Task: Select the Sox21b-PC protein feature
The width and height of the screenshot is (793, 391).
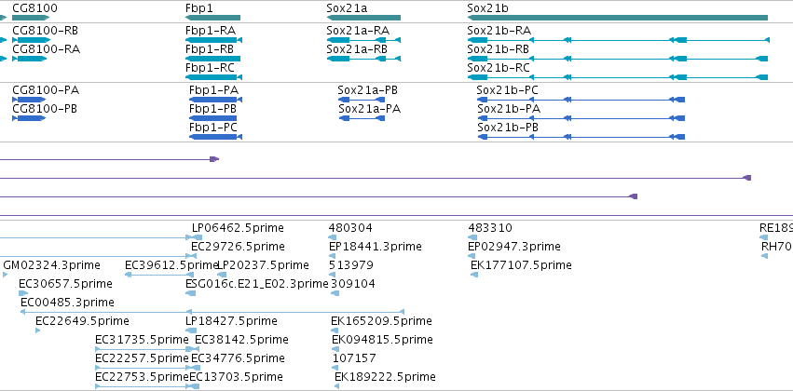Action: (x=581, y=100)
